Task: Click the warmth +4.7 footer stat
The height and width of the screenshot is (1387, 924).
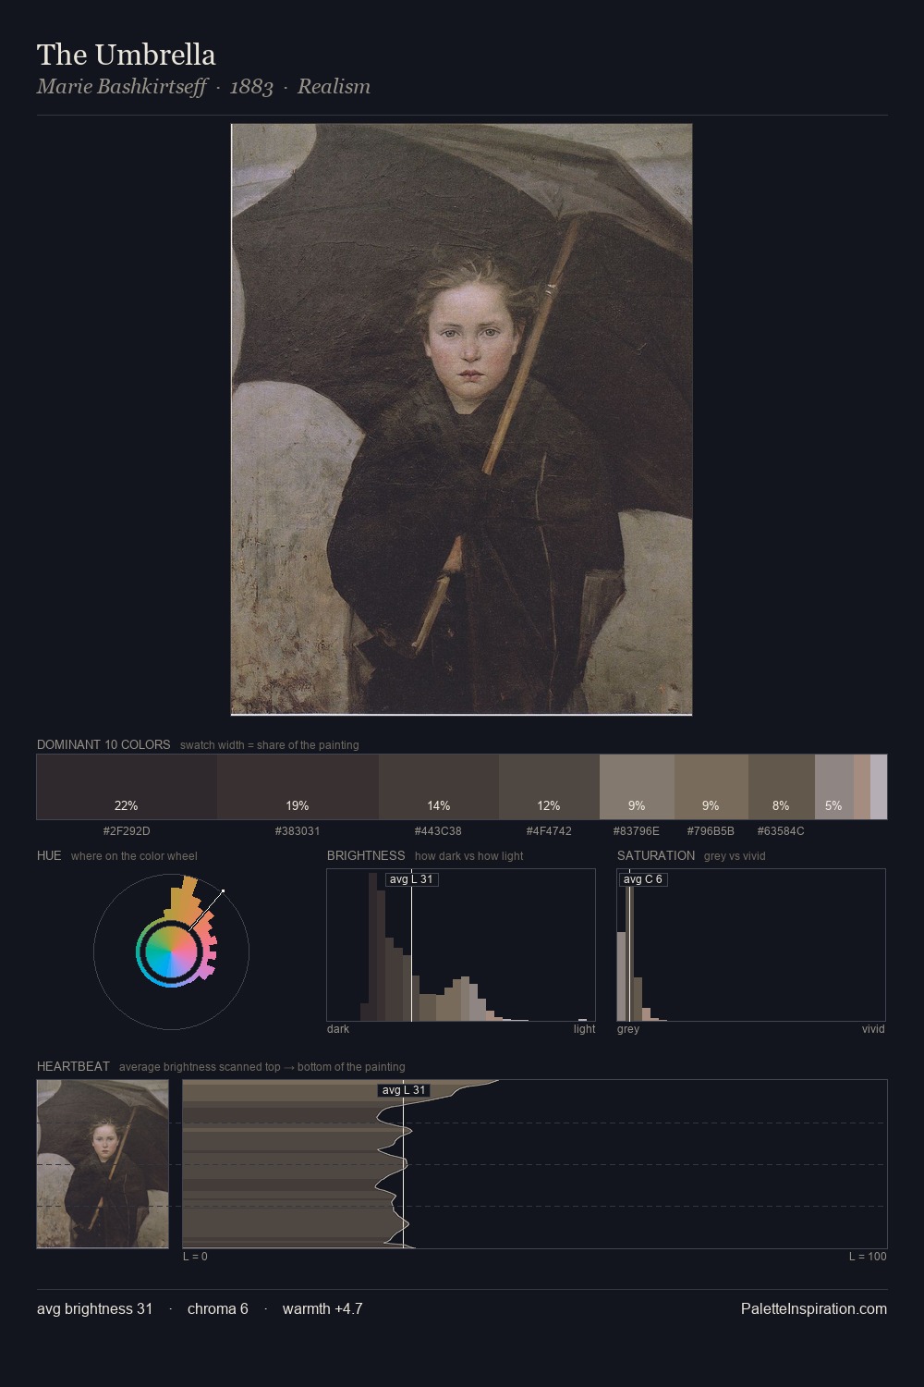Action: (x=322, y=1308)
